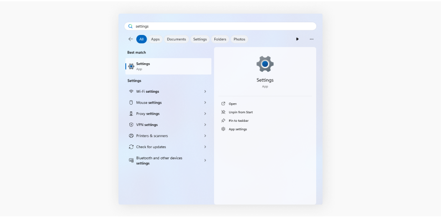
Task: Click the Proxy icon in results list
Action: [x=131, y=114]
